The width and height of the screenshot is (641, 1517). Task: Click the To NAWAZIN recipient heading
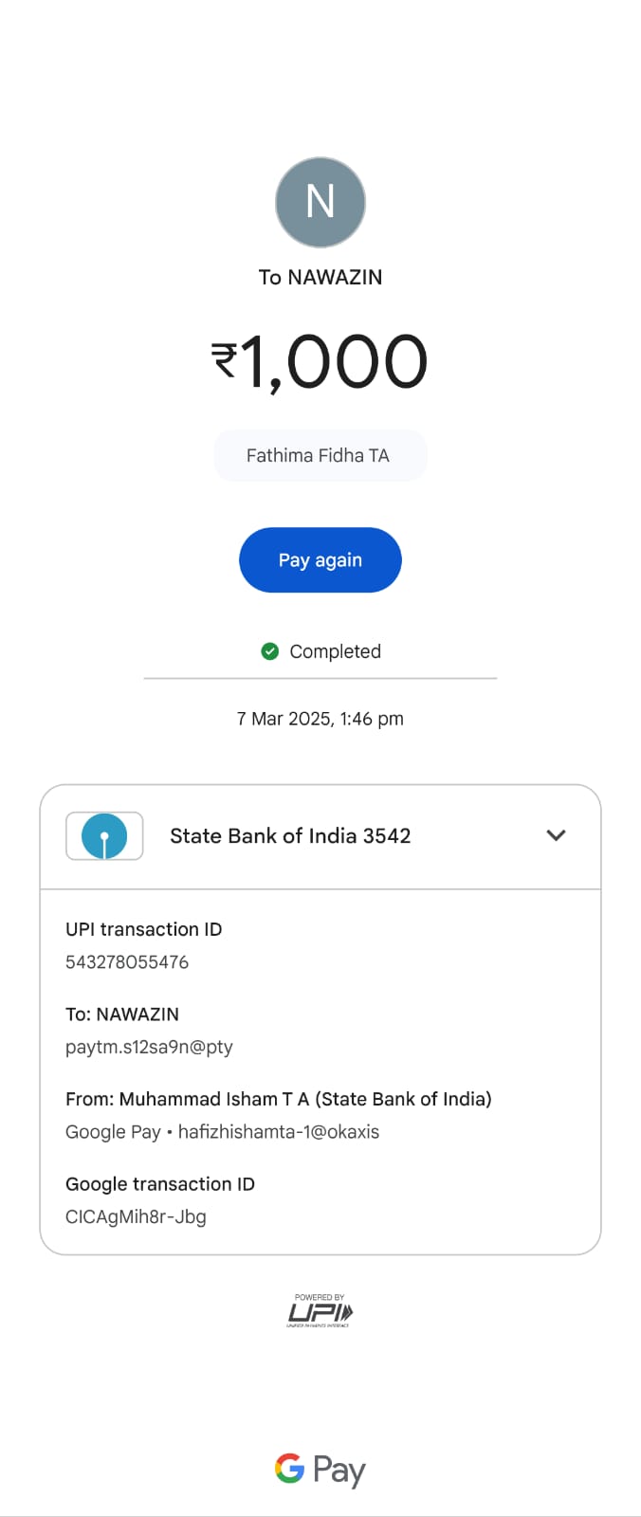click(320, 278)
